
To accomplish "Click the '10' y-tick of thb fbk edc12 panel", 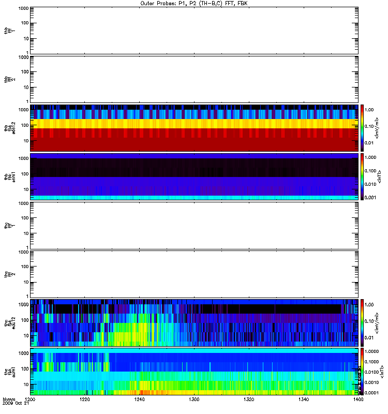I will tap(26, 141).
